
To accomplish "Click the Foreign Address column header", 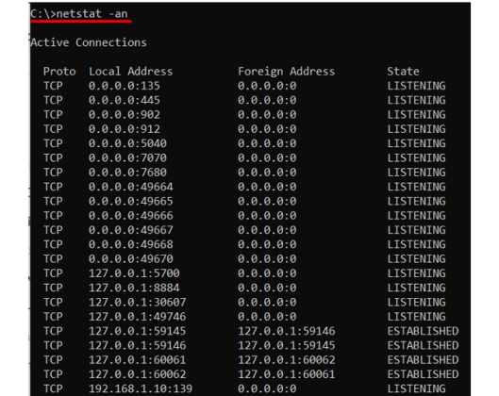I will tap(286, 72).
